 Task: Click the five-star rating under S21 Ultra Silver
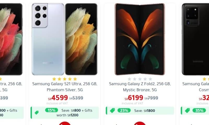coord(65,79)
